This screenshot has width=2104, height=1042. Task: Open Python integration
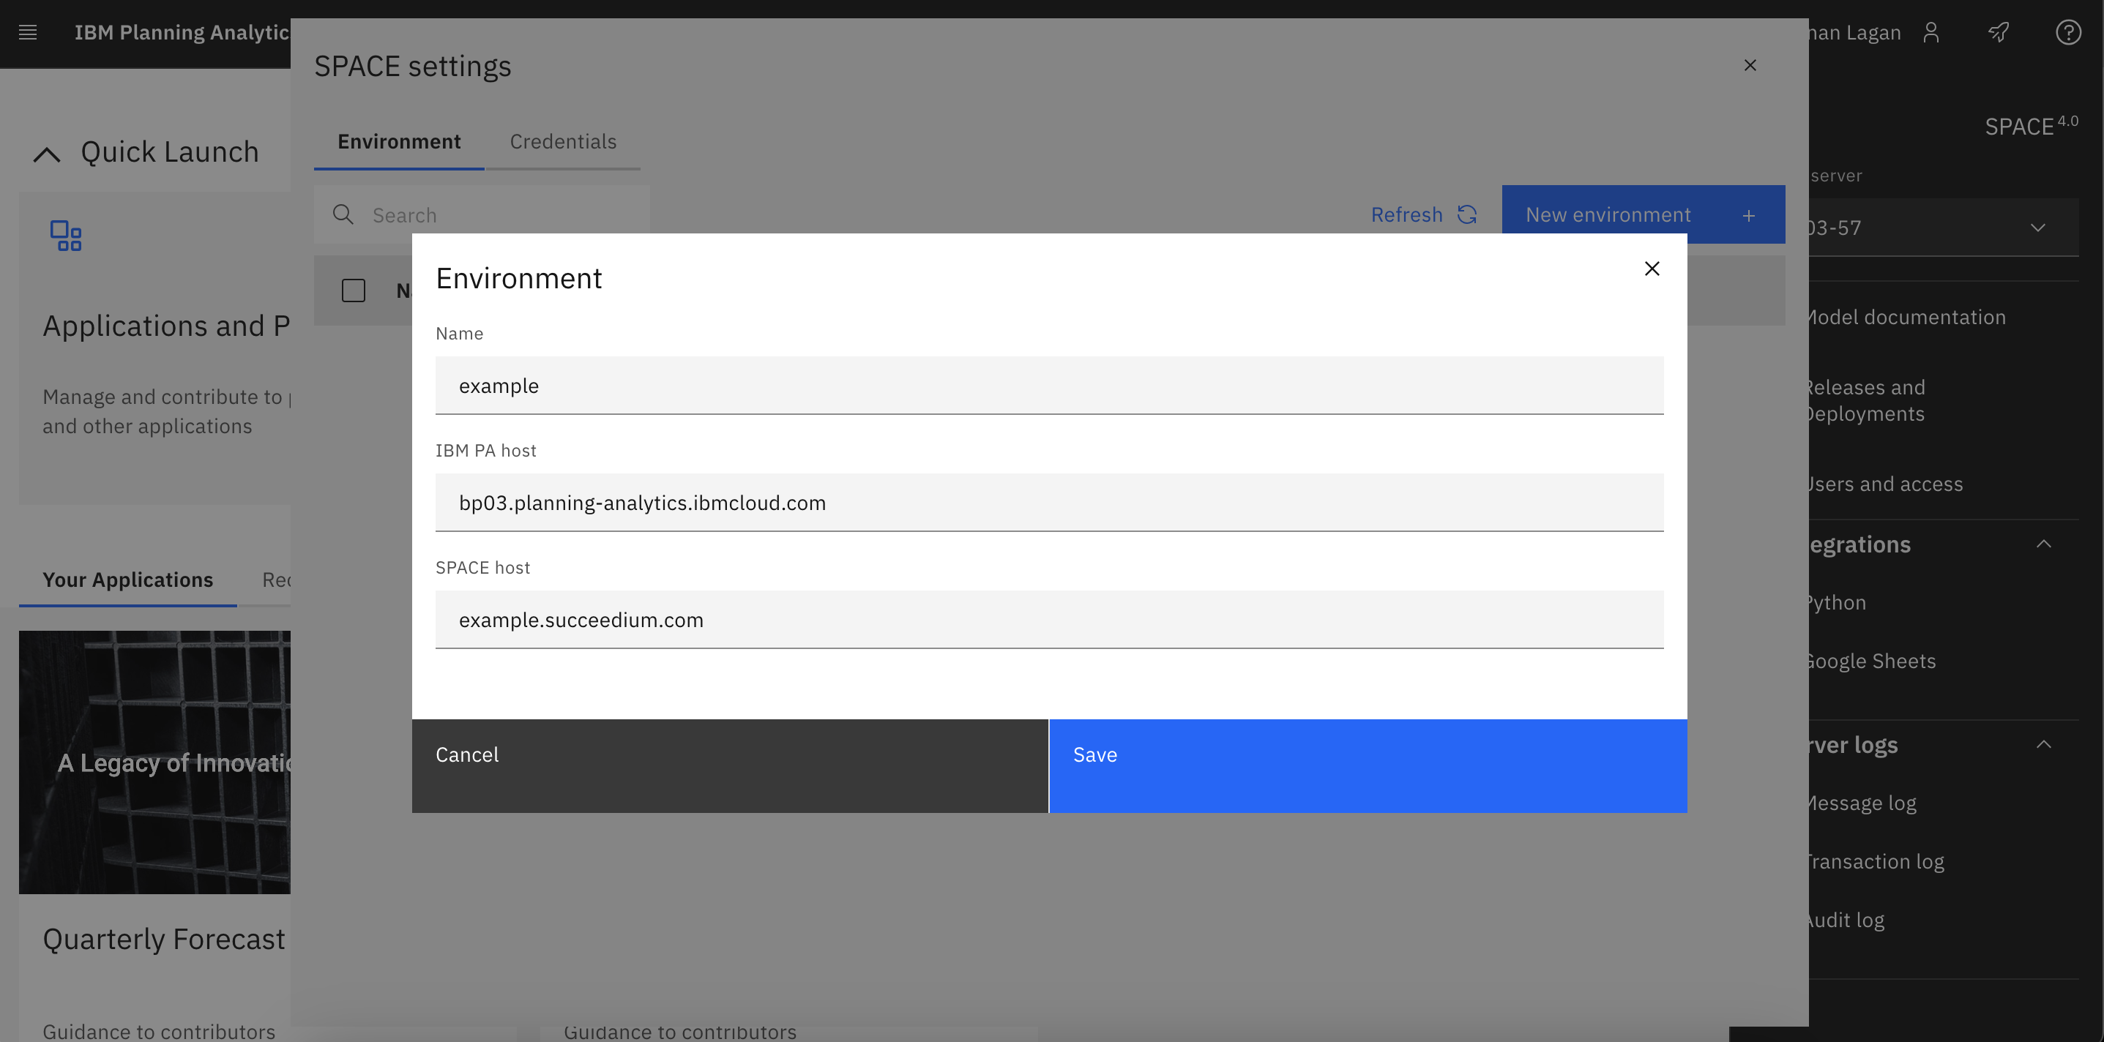(1838, 603)
